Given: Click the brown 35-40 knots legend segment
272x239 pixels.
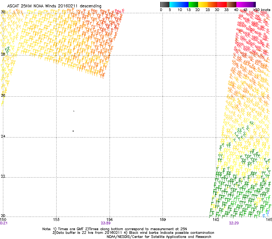Looking at the screenshot, I should click(232, 4).
